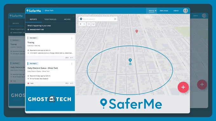Image resolution: width=216 pixels, height=121 pixels.
Task: Click the clock icon on Tracing report
Action: (28, 50)
